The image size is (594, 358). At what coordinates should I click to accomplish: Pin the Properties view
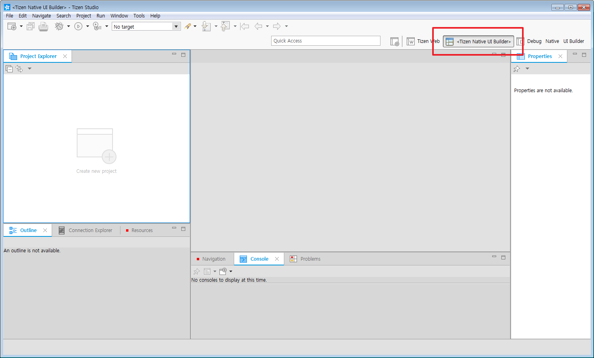(516, 69)
